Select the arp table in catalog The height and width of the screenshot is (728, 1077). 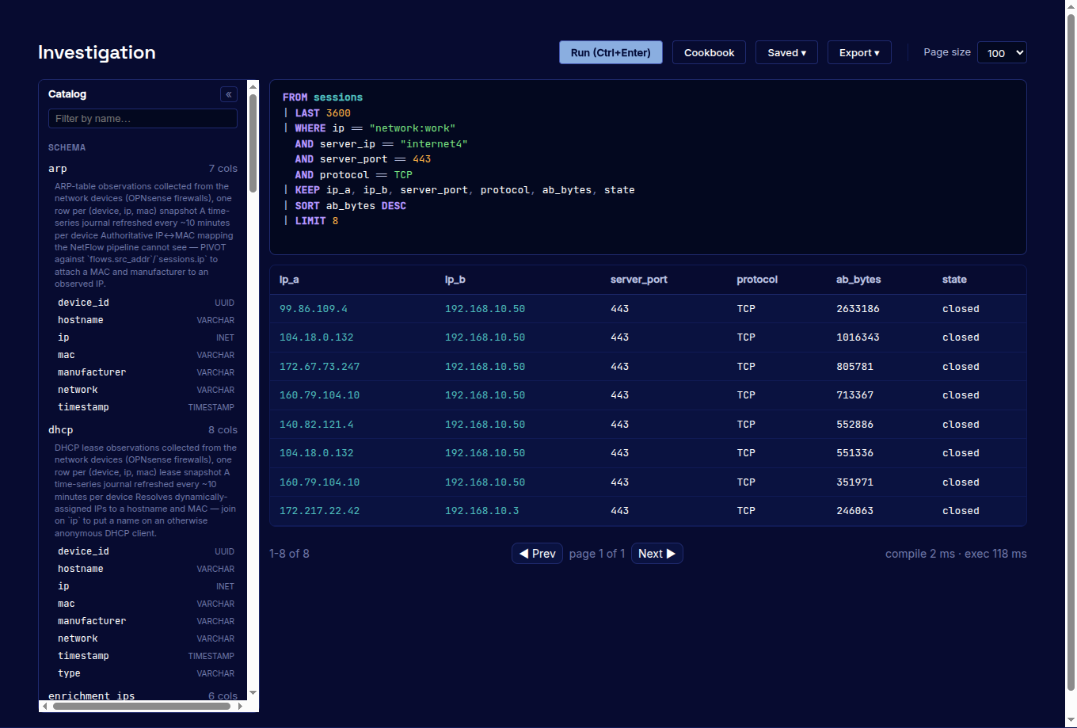click(143, 169)
